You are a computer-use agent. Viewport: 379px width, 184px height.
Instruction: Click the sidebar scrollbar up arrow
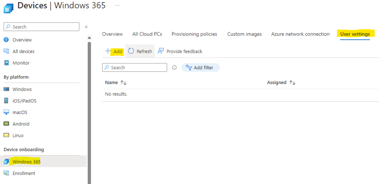coord(89,38)
